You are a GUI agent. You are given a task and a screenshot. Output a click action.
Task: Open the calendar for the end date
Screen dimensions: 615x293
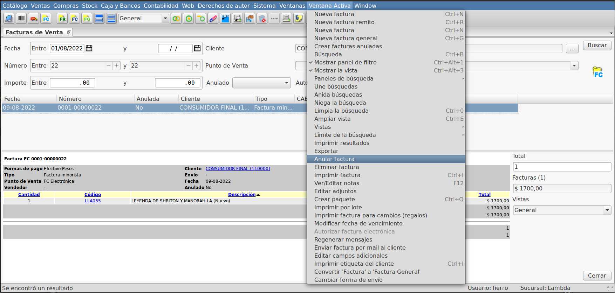(x=197, y=48)
